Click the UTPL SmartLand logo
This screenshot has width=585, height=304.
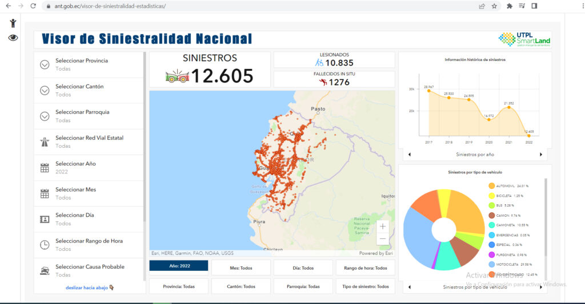coord(524,39)
